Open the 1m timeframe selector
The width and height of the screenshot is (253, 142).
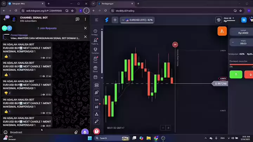[97, 100]
